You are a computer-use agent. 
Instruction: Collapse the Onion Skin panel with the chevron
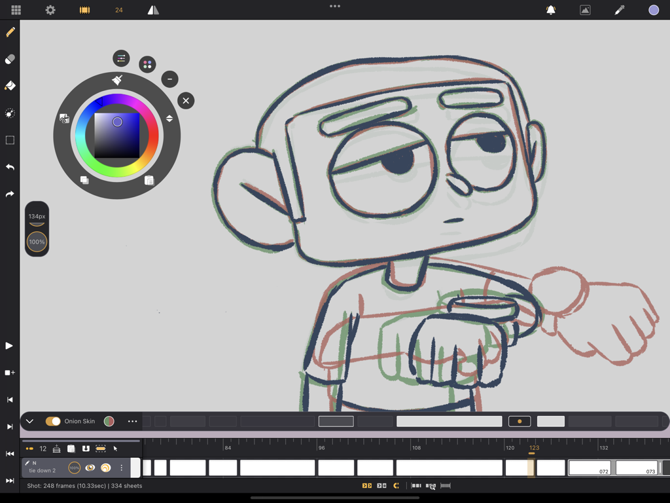[x=29, y=421]
